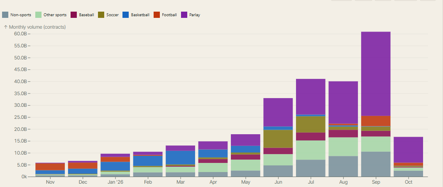443x187 pixels.
Task: Click the blue Basketball segment of Jan '26 bar
Action: (x=115, y=166)
